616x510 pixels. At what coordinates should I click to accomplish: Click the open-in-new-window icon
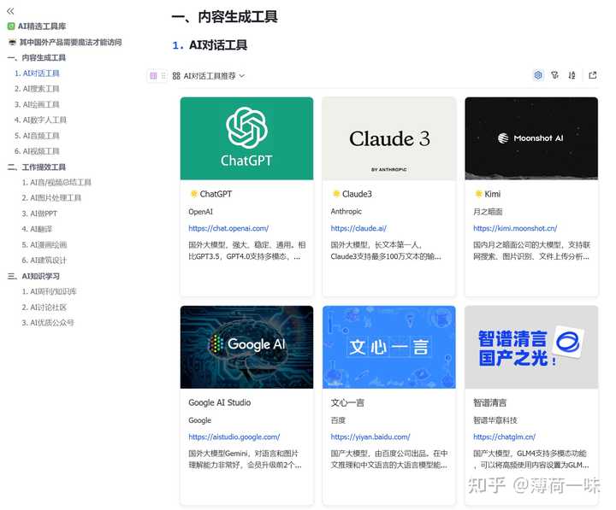point(593,75)
